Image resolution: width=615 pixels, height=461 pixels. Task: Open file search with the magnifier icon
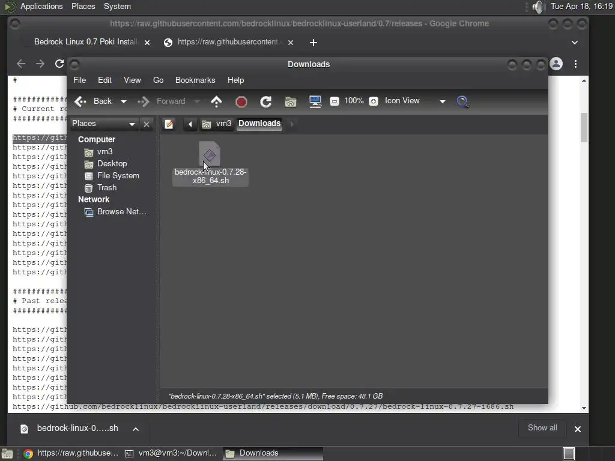coord(463,101)
